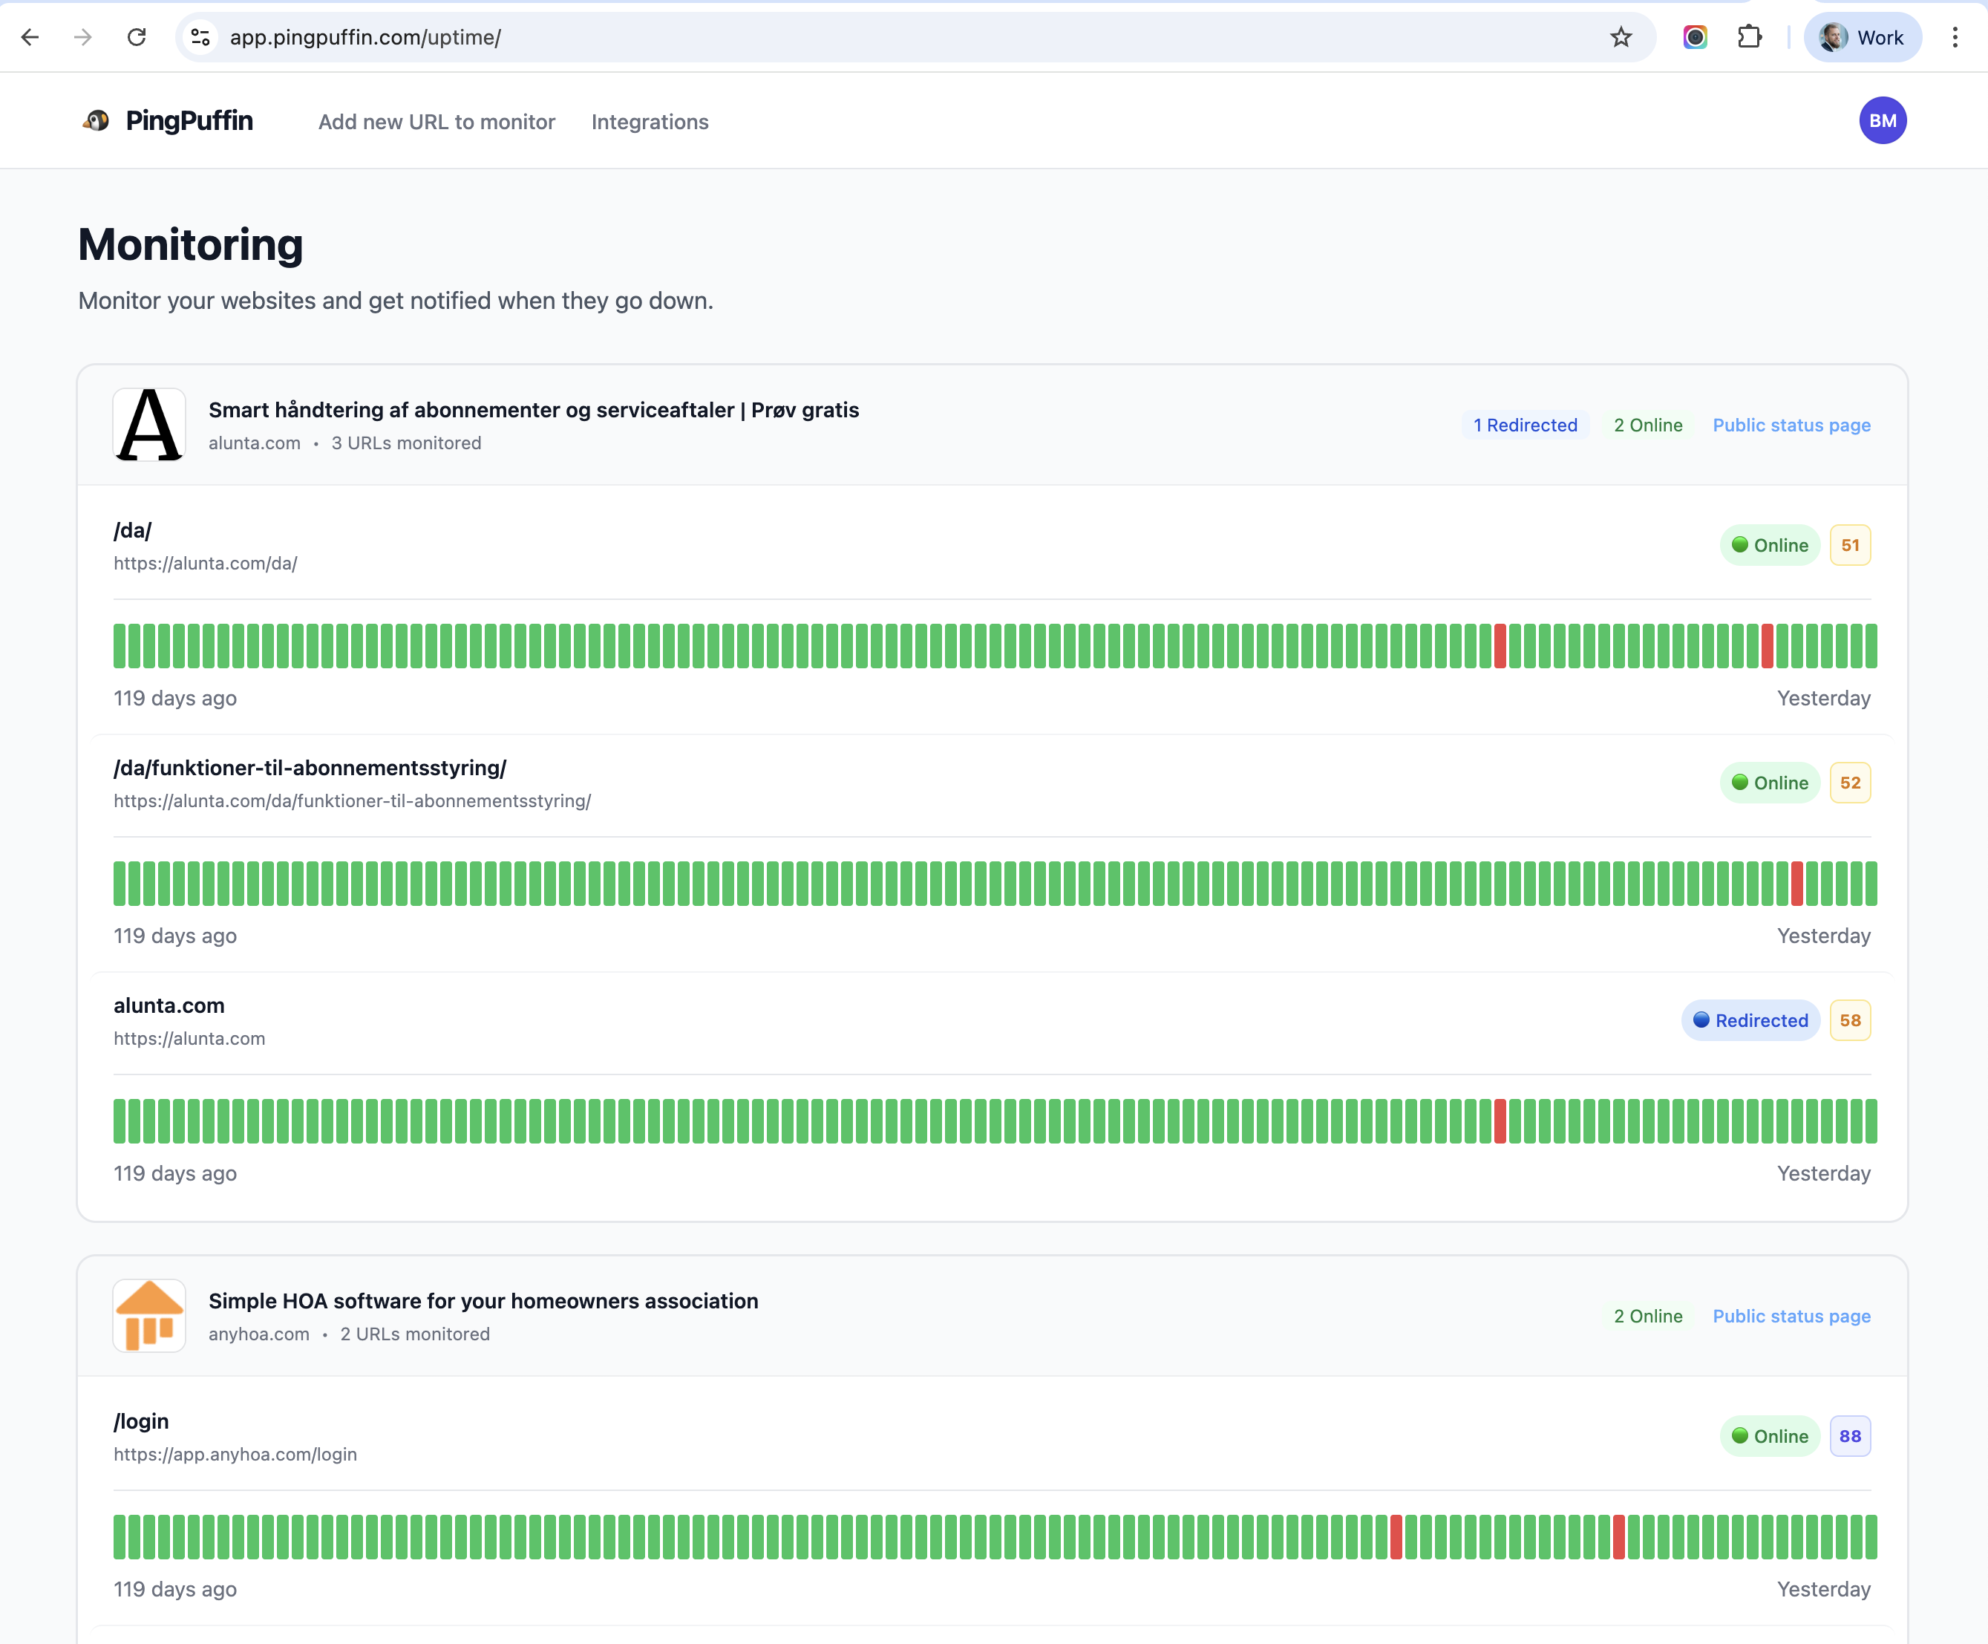Click the Redirected status pill for alunta.com
The width and height of the screenshot is (1988, 1644).
coord(1750,1020)
